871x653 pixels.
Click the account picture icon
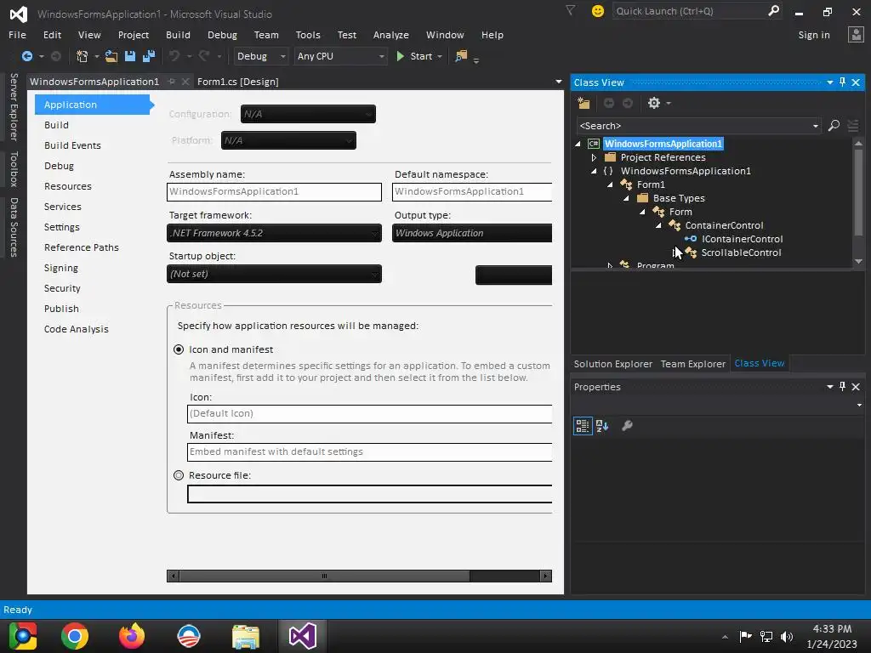click(856, 34)
